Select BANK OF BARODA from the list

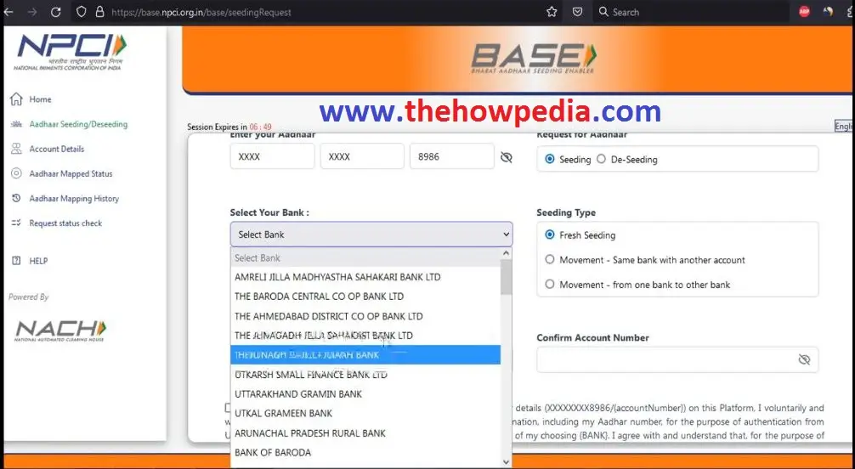pyautogui.click(x=365, y=453)
